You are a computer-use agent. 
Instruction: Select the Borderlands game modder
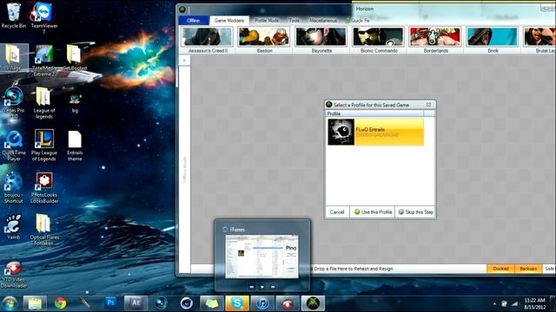click(435, 40)
